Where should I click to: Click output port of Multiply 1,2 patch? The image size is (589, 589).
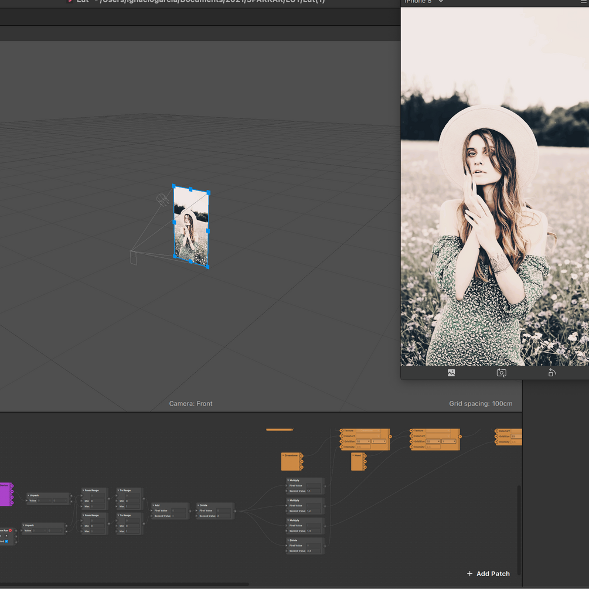[x=325, y=506]
